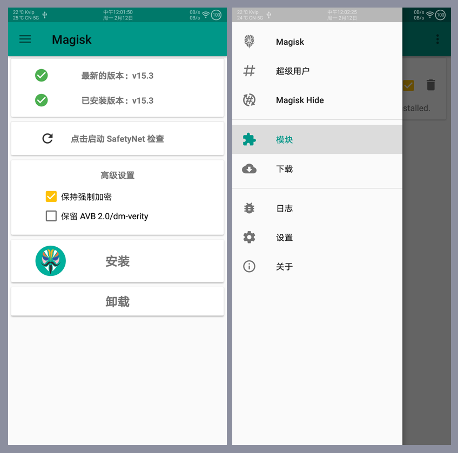Select the hash icon for 超级用户
The image size is (458, 453).
[x=249, y=71]
